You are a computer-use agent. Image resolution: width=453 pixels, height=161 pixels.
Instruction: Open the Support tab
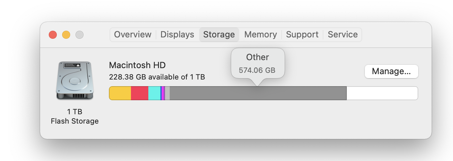[302, 35]
